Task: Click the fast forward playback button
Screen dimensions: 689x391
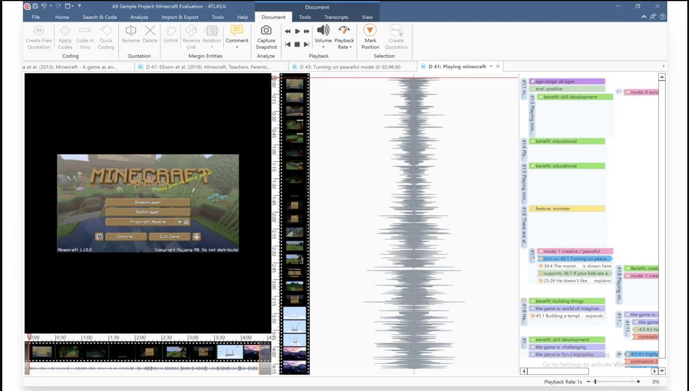Action: [307, 31]
